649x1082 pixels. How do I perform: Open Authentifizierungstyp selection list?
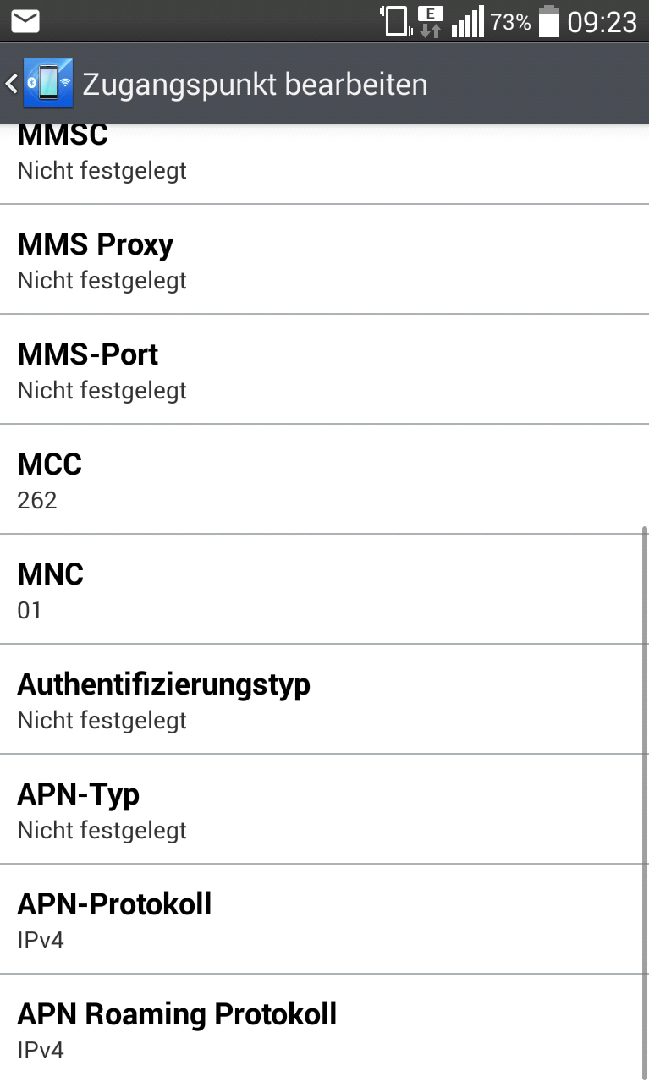click(x=324, y=700)
